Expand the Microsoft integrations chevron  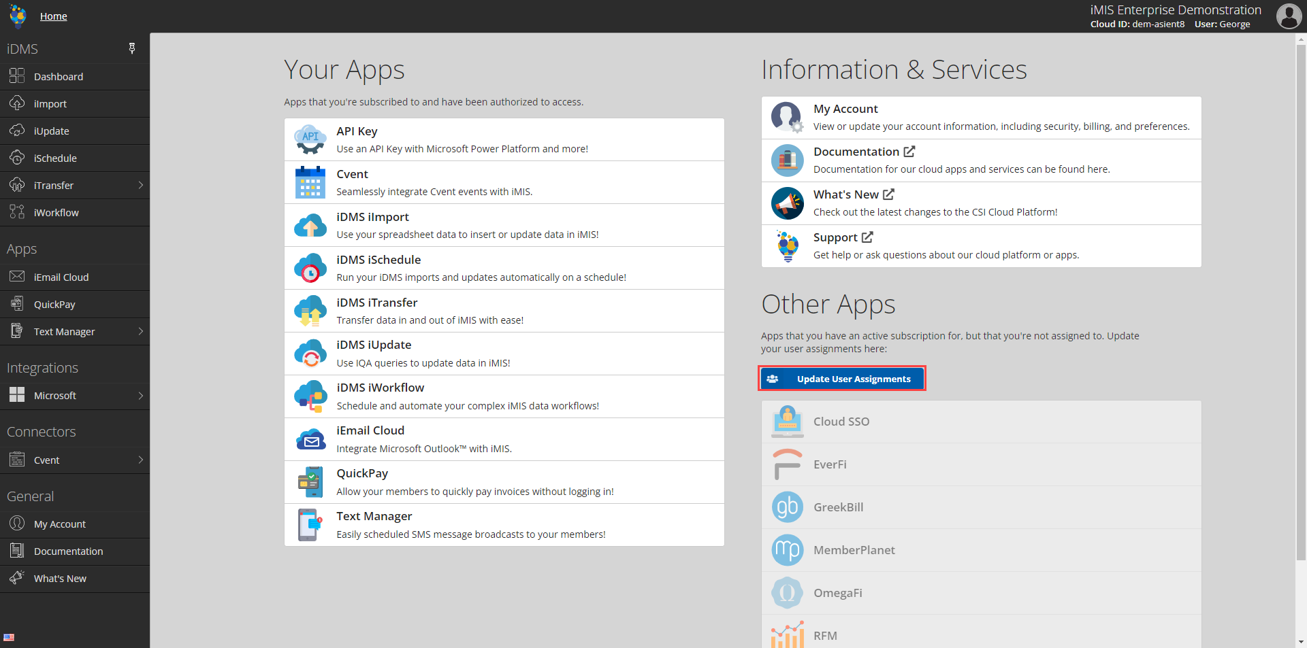pos(141,395)
